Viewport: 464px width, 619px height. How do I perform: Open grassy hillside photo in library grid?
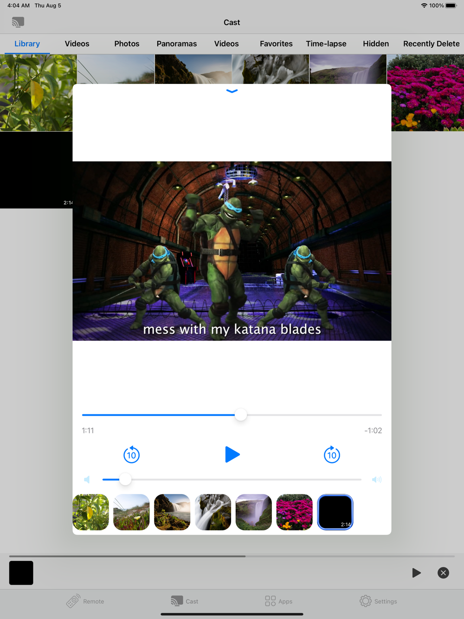pyautogui.click(x=116, y=69)
